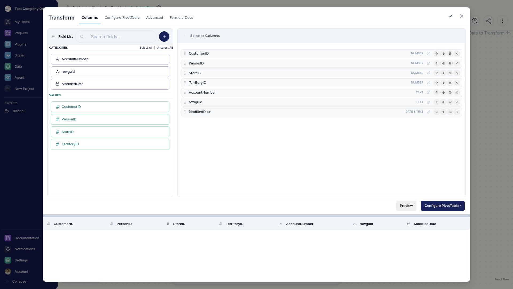
Task: Edit the rowguid column
Action: (x=428, y=102)
